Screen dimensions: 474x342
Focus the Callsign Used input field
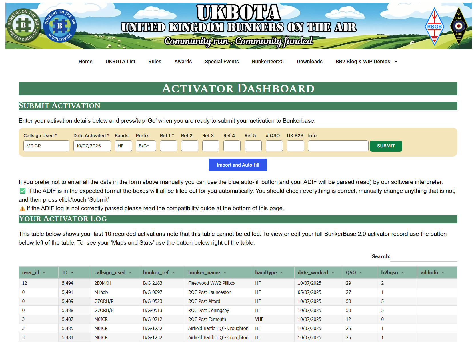pos(46,146)
